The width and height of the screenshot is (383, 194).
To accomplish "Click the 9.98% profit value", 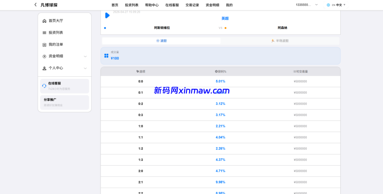I will [x=220, y=182].
